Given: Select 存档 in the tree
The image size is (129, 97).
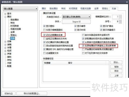Looking at the screenshot, I should click(x=9, y=60).
